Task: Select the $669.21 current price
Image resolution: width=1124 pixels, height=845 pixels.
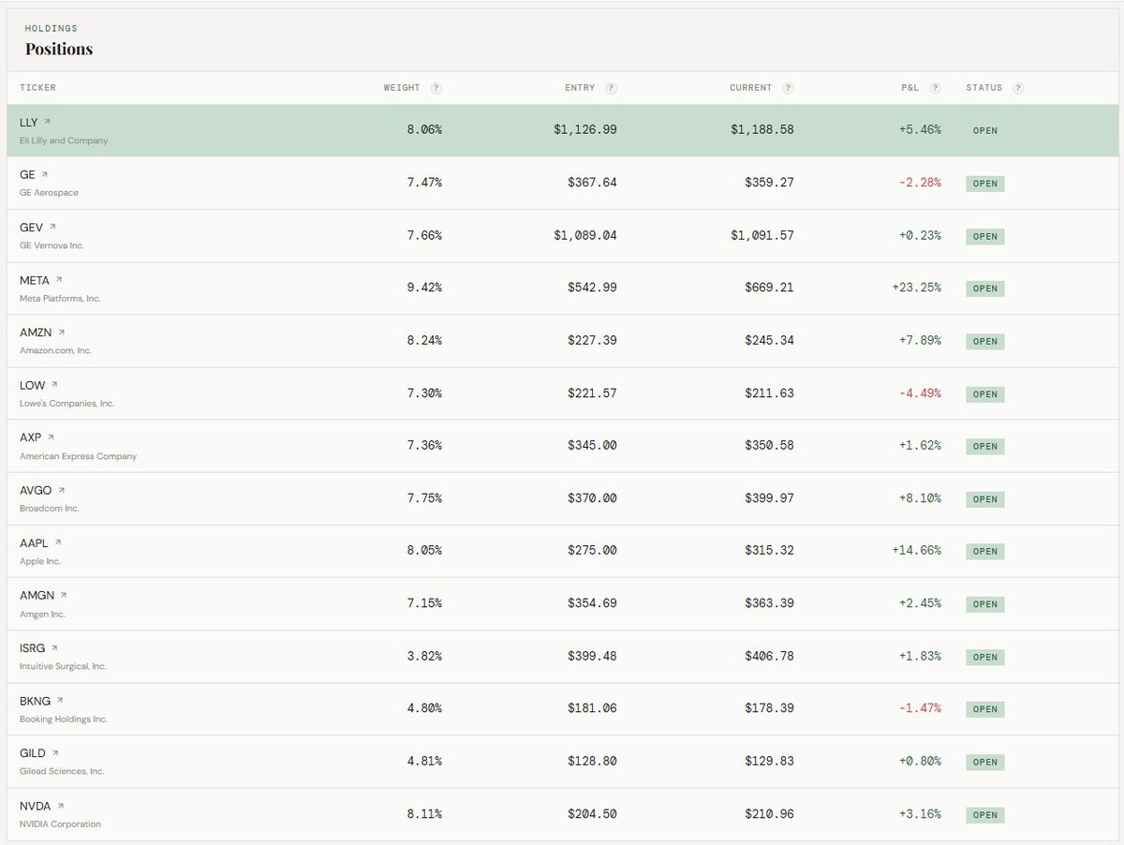Action: pyautogui.click(x=770, y=288)
